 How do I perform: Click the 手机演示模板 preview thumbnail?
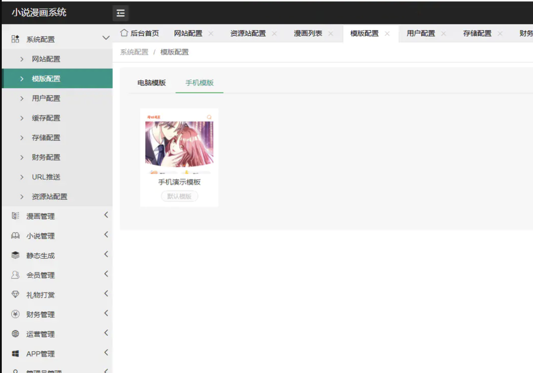click(x=179, y=143)
